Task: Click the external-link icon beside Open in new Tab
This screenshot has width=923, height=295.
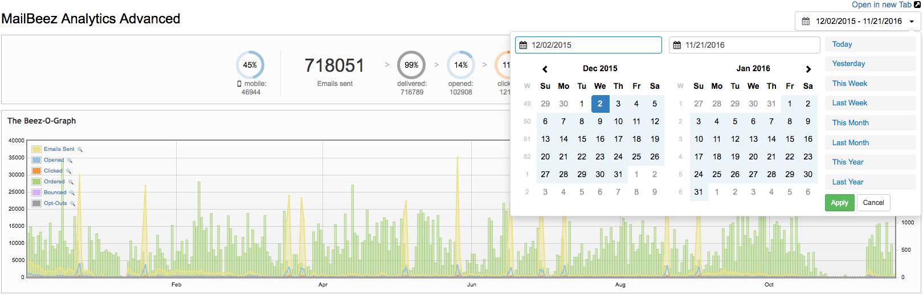Action: coord(917,5)
